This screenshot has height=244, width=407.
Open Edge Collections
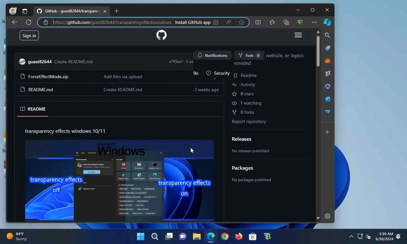[x=286, y=22]
